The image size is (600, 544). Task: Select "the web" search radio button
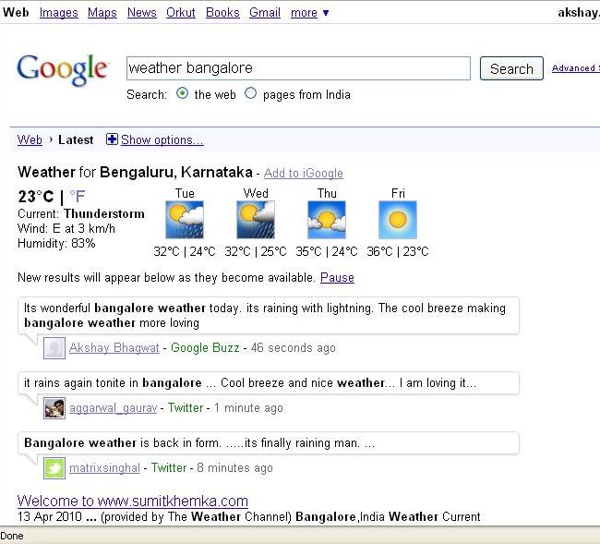(x=182, y=93)
